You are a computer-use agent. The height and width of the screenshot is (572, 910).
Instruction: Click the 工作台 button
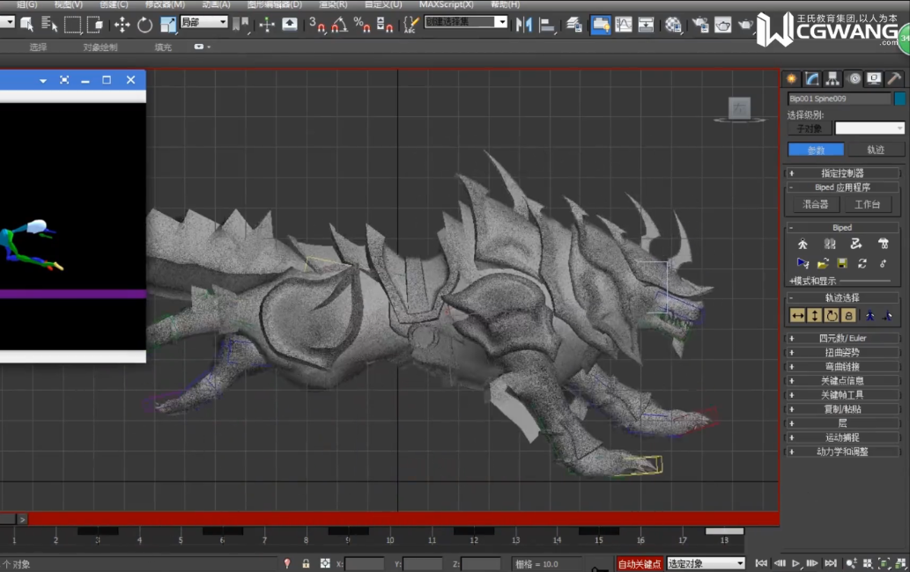click(x=867, y=204)
